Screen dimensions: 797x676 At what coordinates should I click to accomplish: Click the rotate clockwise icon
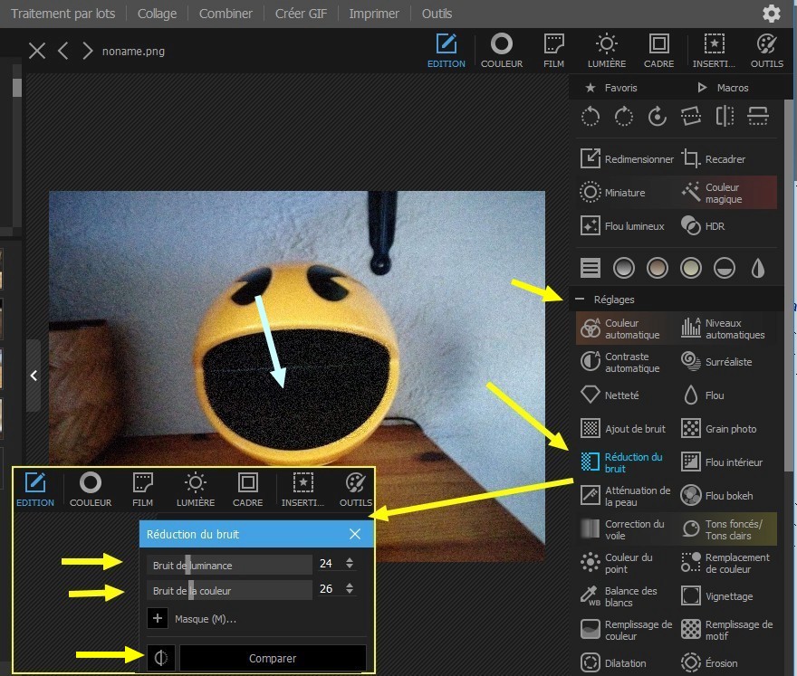[x=624, y=117]
